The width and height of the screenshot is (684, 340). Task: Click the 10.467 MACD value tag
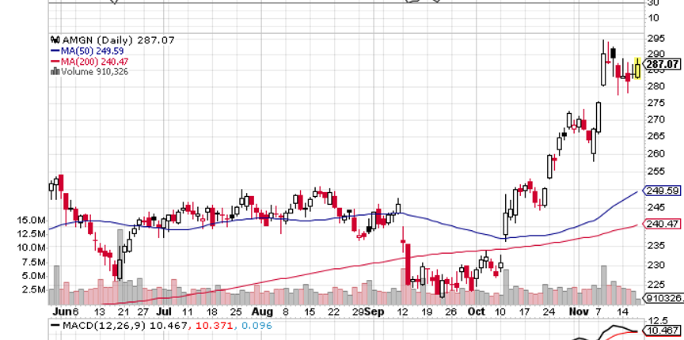coord(663,331)
